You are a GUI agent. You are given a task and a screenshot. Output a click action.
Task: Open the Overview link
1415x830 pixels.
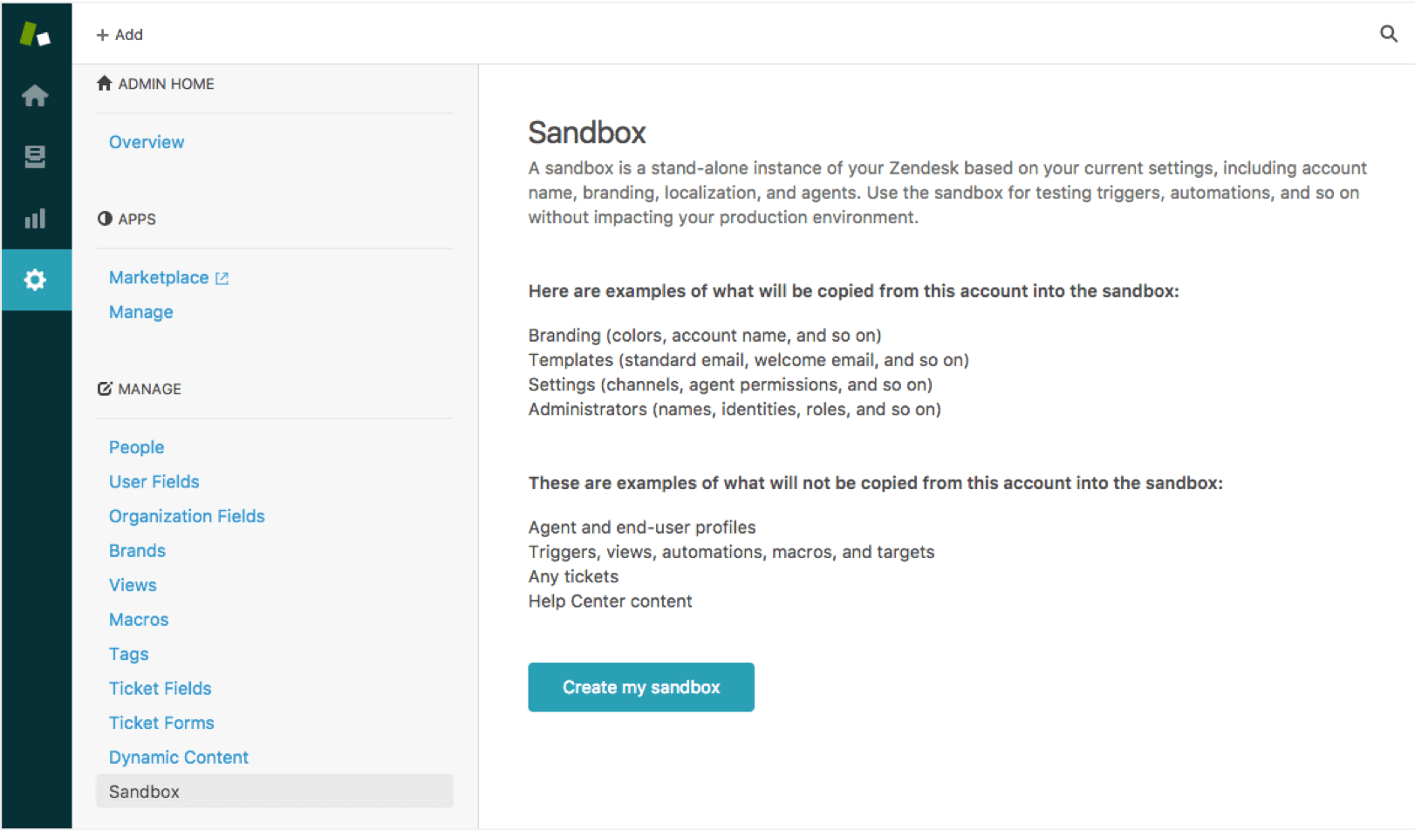[x=147, y=142]
